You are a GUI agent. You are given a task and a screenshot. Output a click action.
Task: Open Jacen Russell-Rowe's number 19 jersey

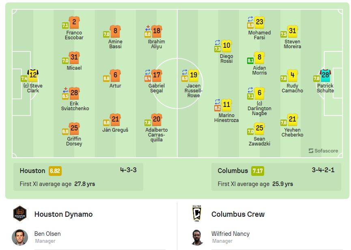(194, 75)
